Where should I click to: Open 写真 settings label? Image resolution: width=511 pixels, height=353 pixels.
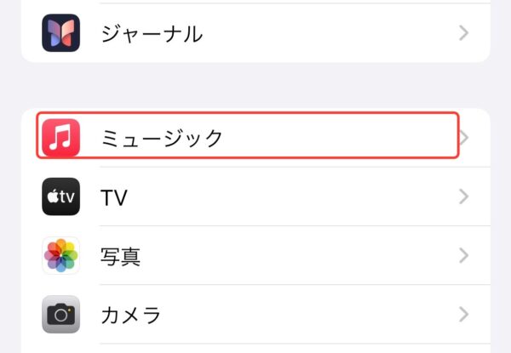click(121, 257)
